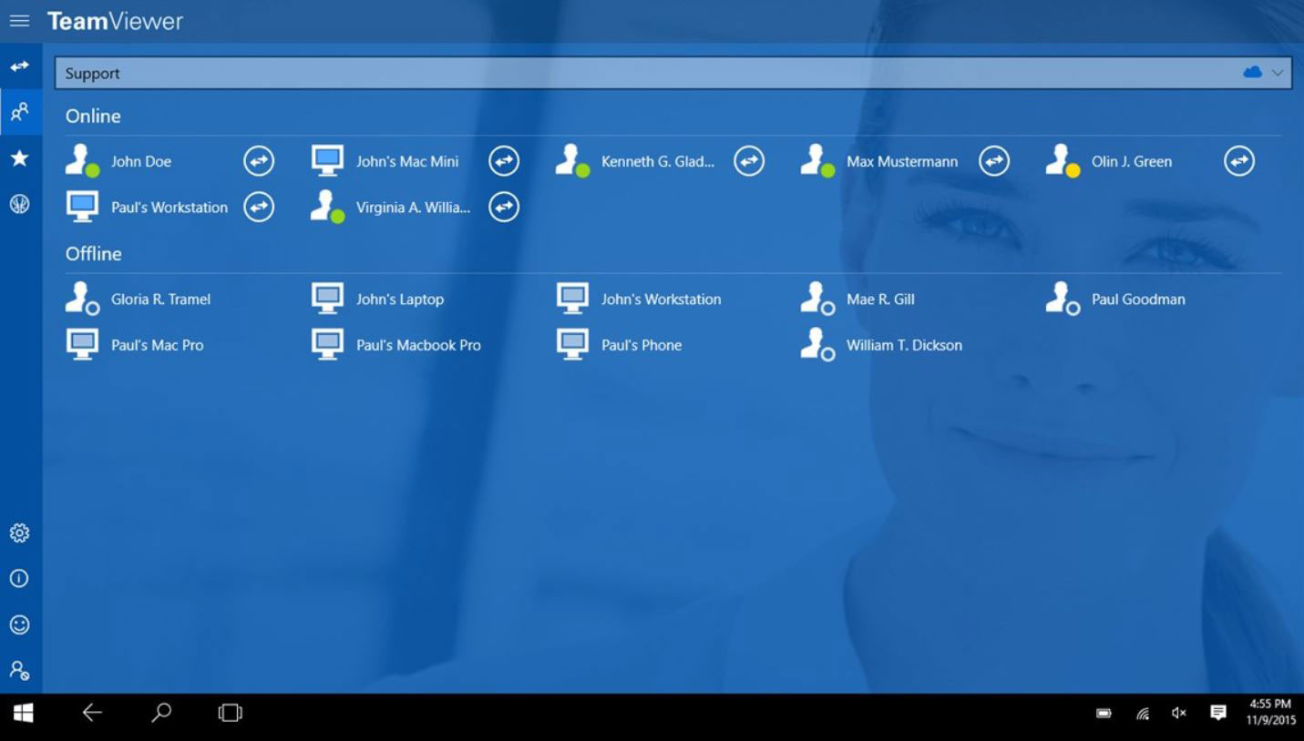
Task: Open the info panel in the sidebar
Action: pos(19,579)
